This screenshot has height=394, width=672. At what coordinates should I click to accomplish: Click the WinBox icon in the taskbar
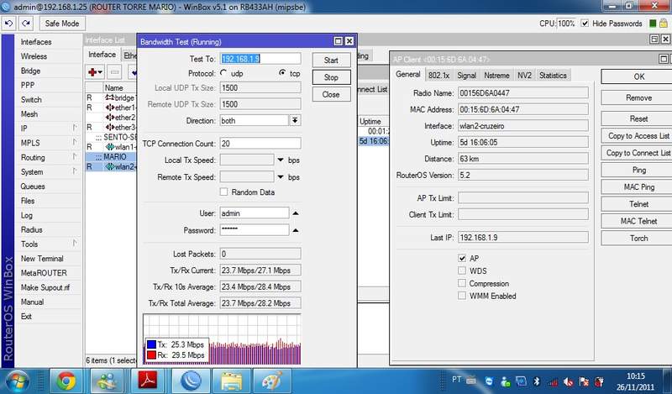(x=192, y=381)
